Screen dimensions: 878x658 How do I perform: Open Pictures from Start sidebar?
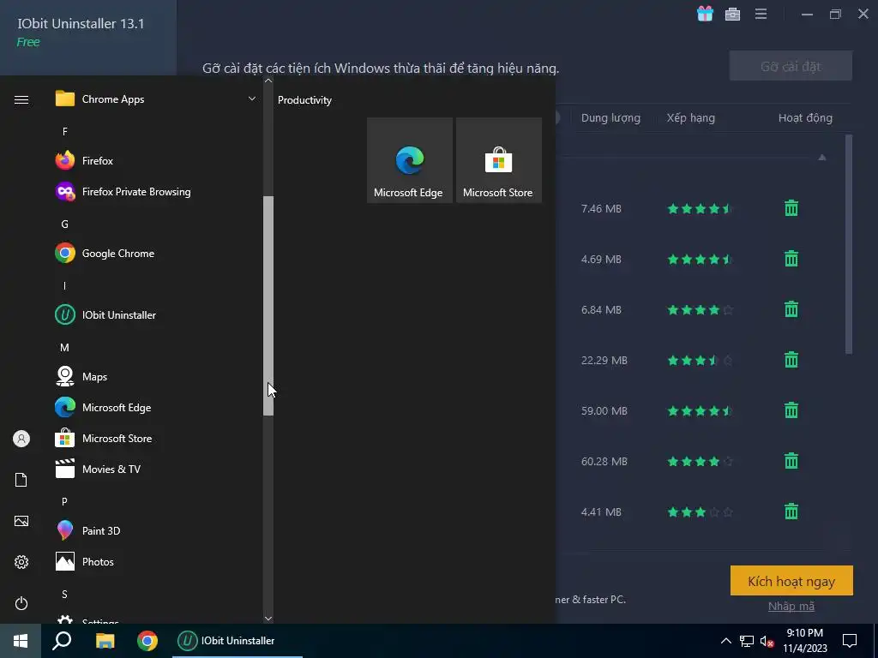[x=21, y=521]
